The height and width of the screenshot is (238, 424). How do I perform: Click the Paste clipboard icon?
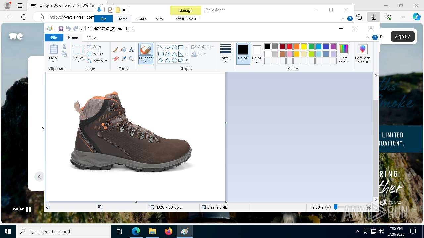click(x=53, y=49)
